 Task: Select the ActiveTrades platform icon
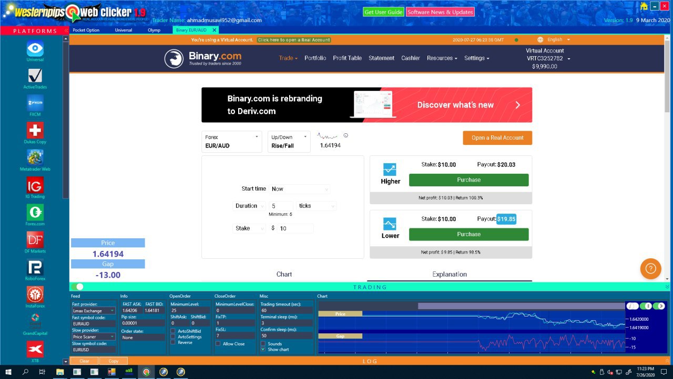pos(35,76)
